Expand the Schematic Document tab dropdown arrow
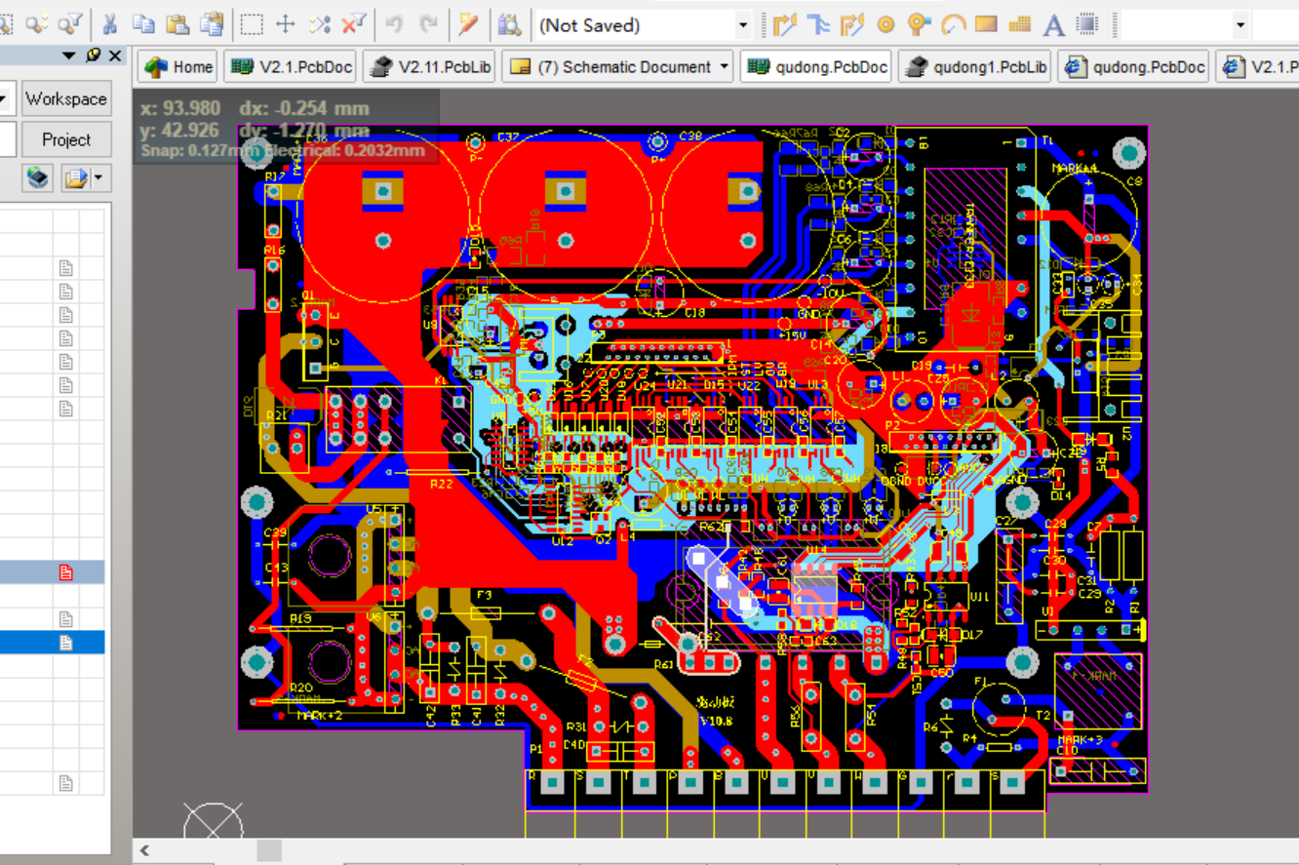Image resolution: width=1299 pixels, height=865 pixels. [x=725, y=67]
